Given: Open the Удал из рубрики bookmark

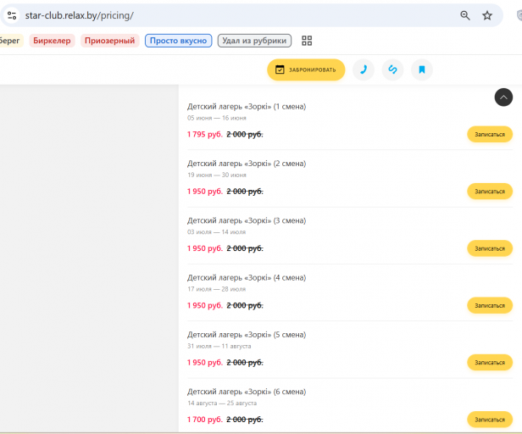Looking at the screenshot, I should pyautogui.click(x=254, y=41).
